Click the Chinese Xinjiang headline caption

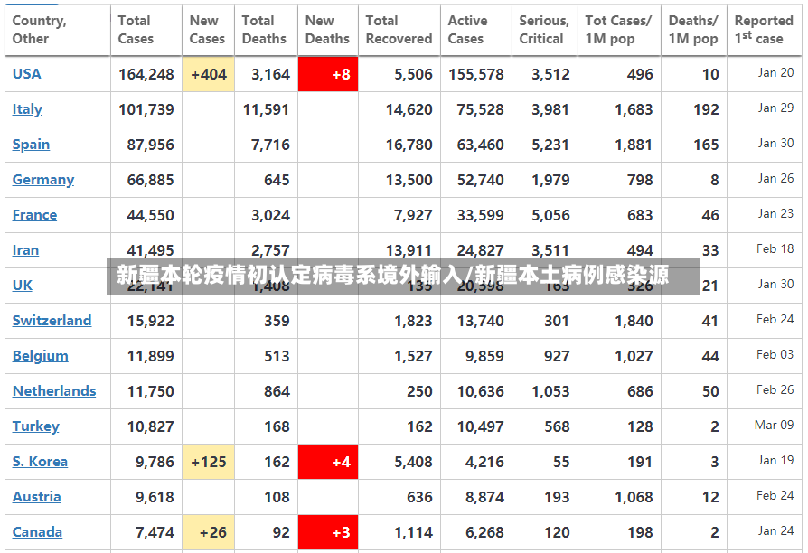tap(392, 275)
